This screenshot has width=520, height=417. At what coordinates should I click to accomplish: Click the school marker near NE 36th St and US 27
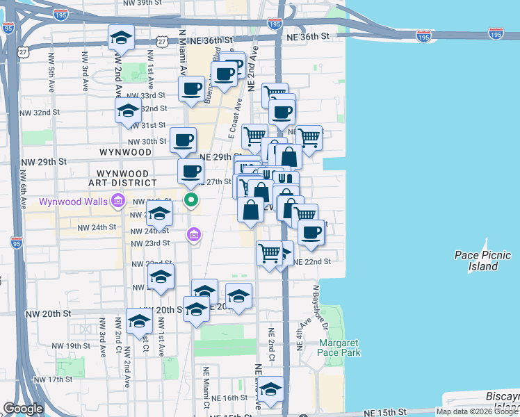click(x=121, y=40)
